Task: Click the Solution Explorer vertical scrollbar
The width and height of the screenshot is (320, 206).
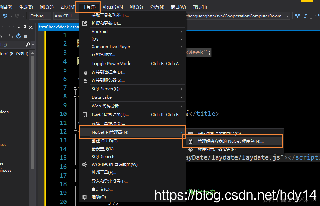Action: tap(32, 112)
